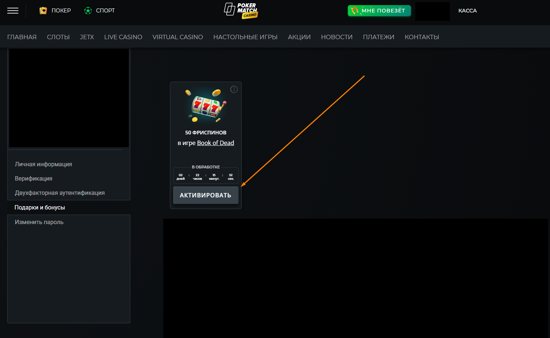The height and width of the screenshot is (338, 550).
Task: Click the 50 ФРИСПИНОВ title text
Action: pos(206,133)
